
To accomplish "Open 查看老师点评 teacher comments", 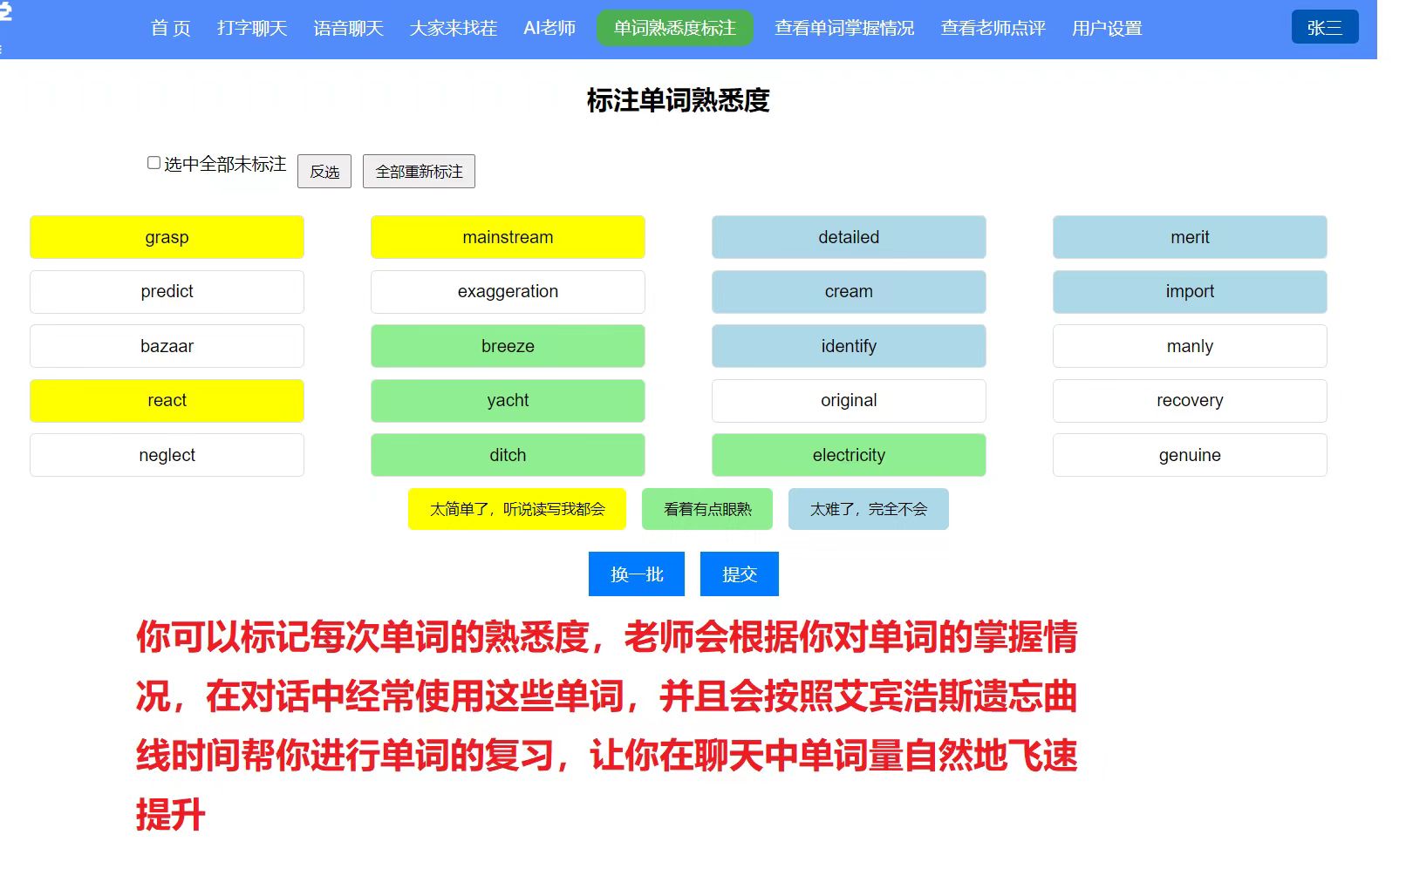I will tap(993, 28).
